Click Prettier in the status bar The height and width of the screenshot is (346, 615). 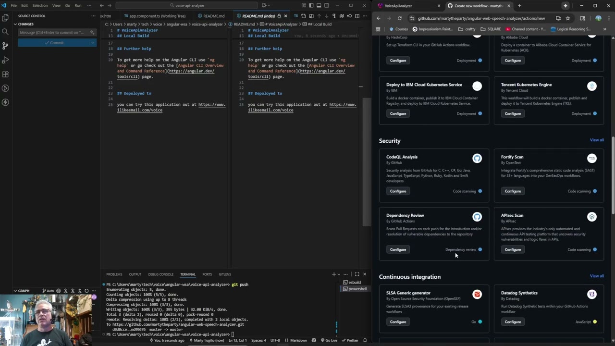pos(350,340)
